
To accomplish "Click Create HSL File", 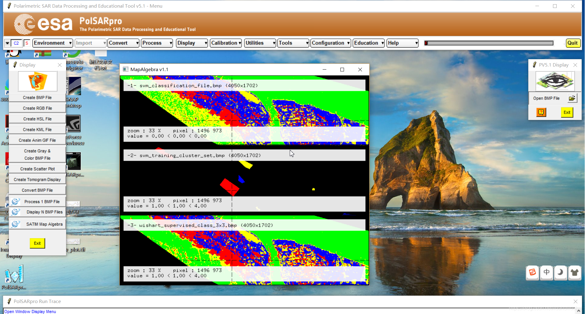I will (37, 119).
